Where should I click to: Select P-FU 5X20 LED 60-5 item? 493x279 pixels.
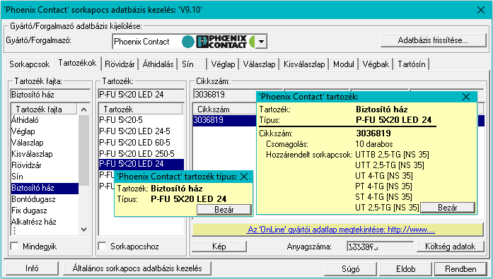click(x=141, y=143)
